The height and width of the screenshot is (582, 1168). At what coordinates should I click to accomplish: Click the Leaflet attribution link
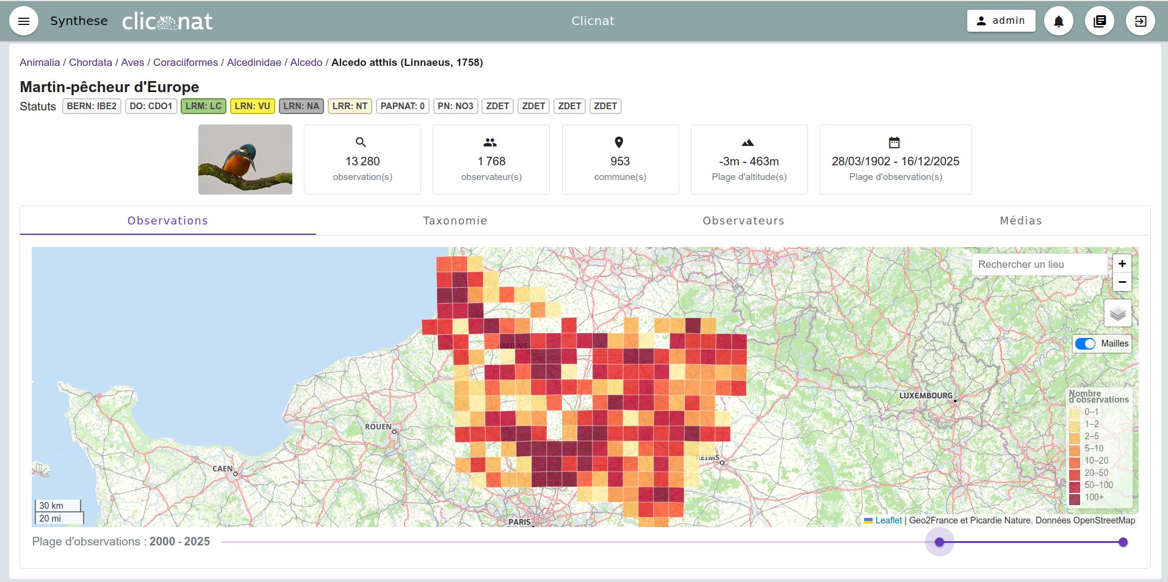[888, 520]
